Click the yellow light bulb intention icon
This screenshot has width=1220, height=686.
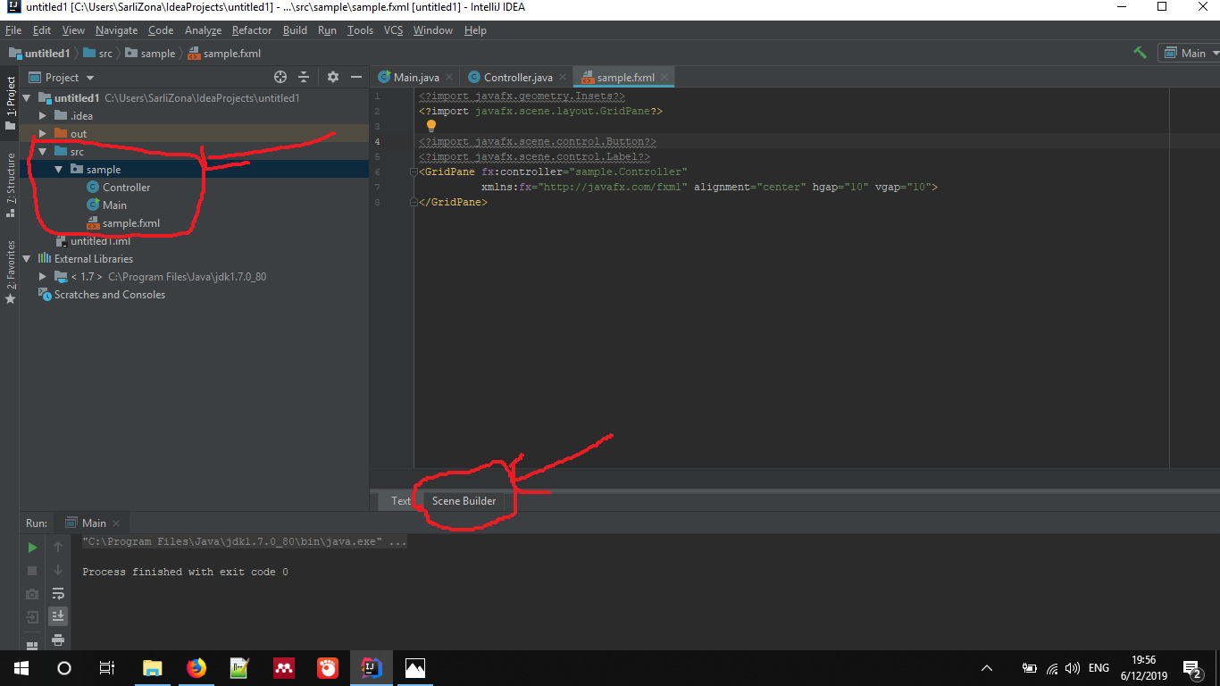(430, 126)
